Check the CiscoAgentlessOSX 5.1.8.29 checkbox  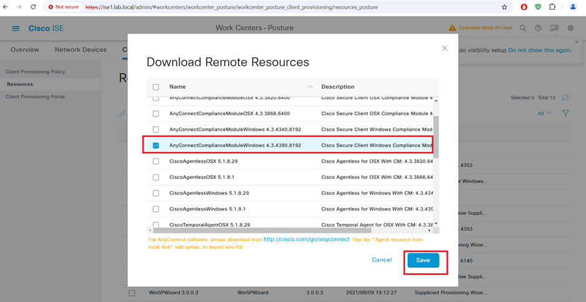(x=156, y=161)
